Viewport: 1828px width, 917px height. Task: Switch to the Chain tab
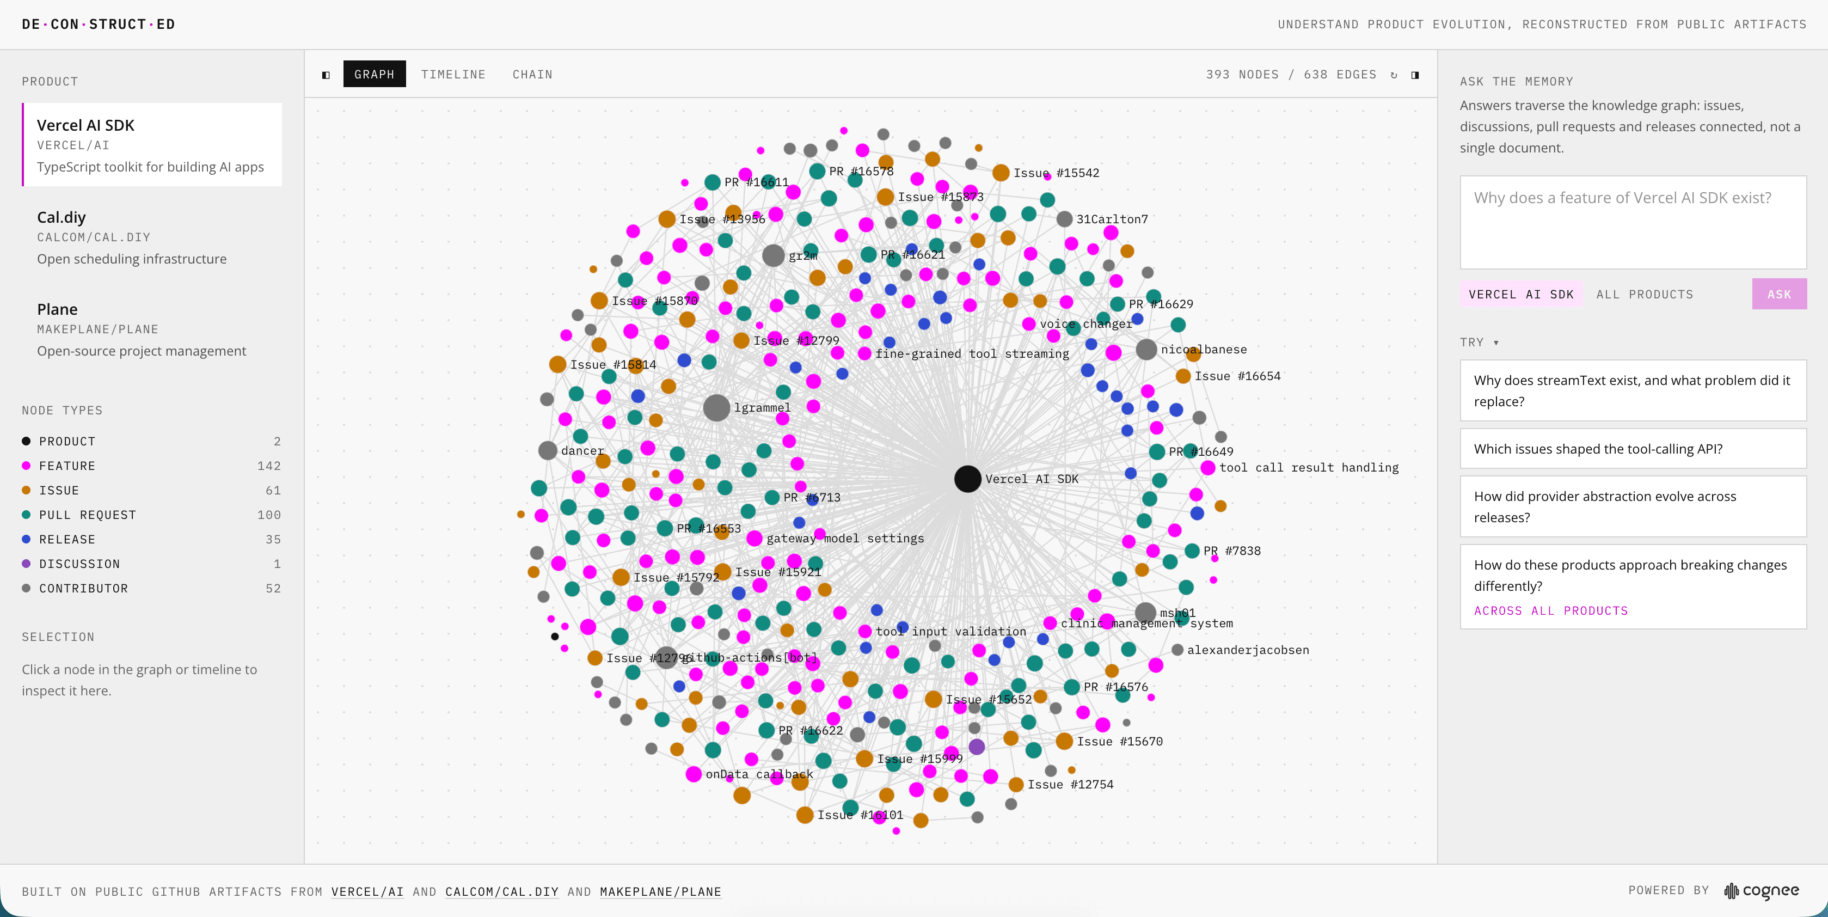532,74
